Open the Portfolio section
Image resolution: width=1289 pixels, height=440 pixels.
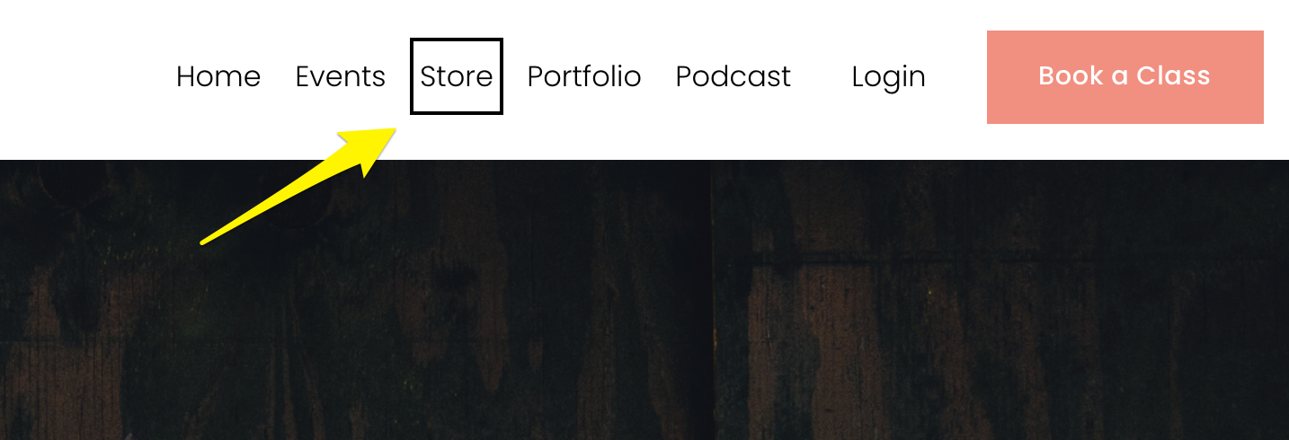[x=584, y=76]
